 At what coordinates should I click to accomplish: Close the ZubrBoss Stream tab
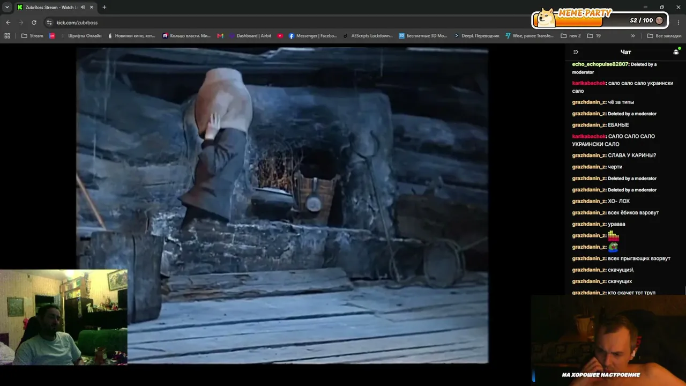91,8
